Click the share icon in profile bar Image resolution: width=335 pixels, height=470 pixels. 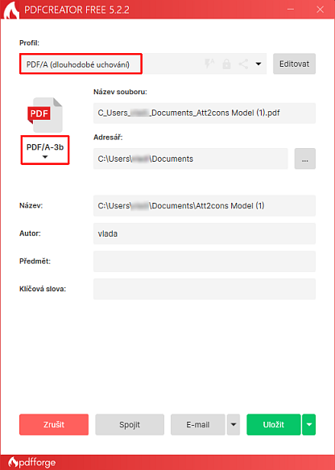pyautogui.click(x=243, y=64)
